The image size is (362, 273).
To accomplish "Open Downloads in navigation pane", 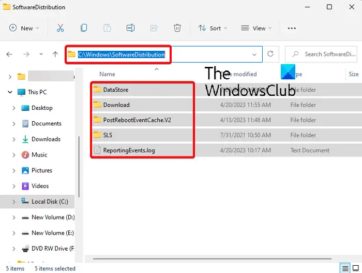I will pyautogui.click(x=46, y=139).
